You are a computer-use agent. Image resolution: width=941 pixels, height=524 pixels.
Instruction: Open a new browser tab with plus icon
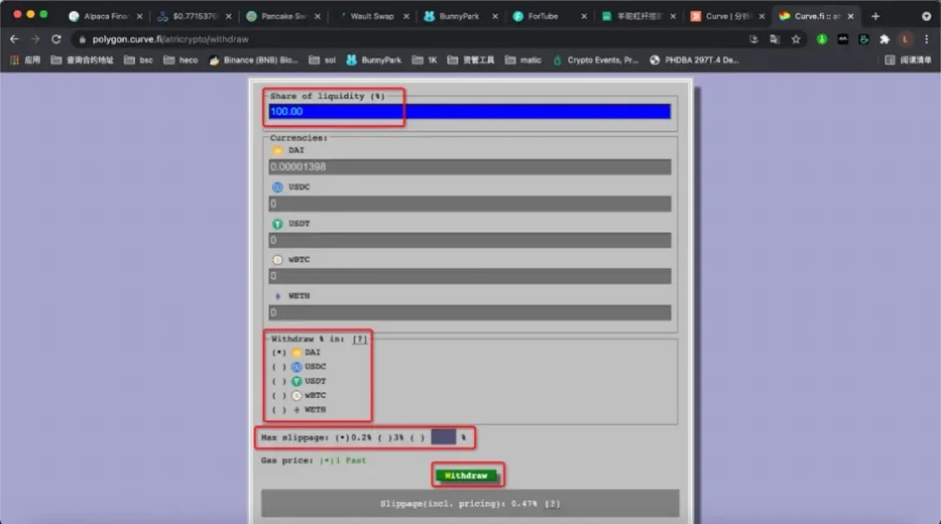876,16
